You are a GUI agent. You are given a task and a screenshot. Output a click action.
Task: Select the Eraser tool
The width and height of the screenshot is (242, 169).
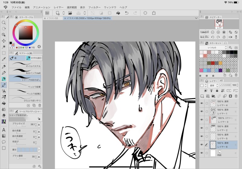pyautogui.click(x=4, y=115)
